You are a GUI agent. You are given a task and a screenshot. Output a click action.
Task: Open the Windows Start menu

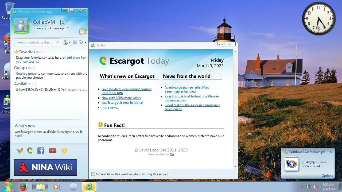[7, 187]
